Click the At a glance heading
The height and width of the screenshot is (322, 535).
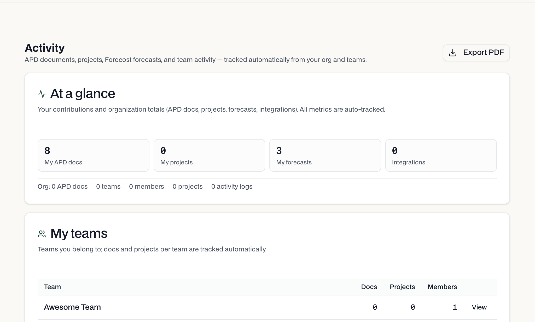tap(83, 94)
